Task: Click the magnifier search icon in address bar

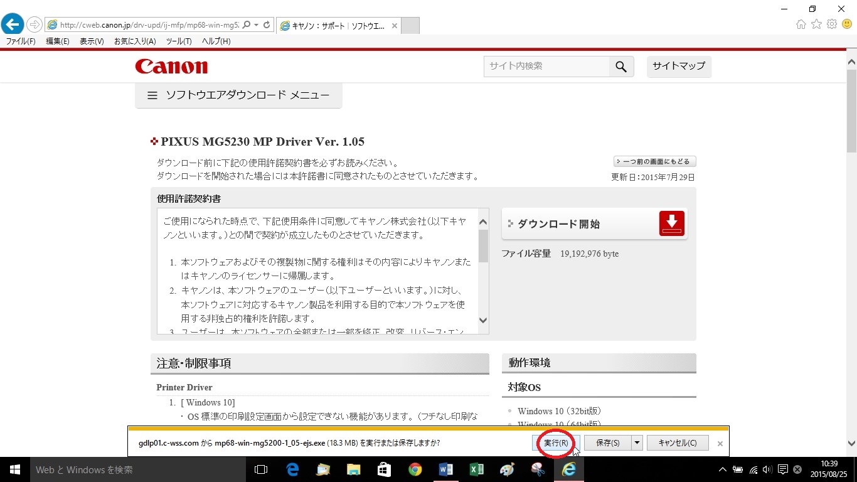Action: (x=246, y=25)
